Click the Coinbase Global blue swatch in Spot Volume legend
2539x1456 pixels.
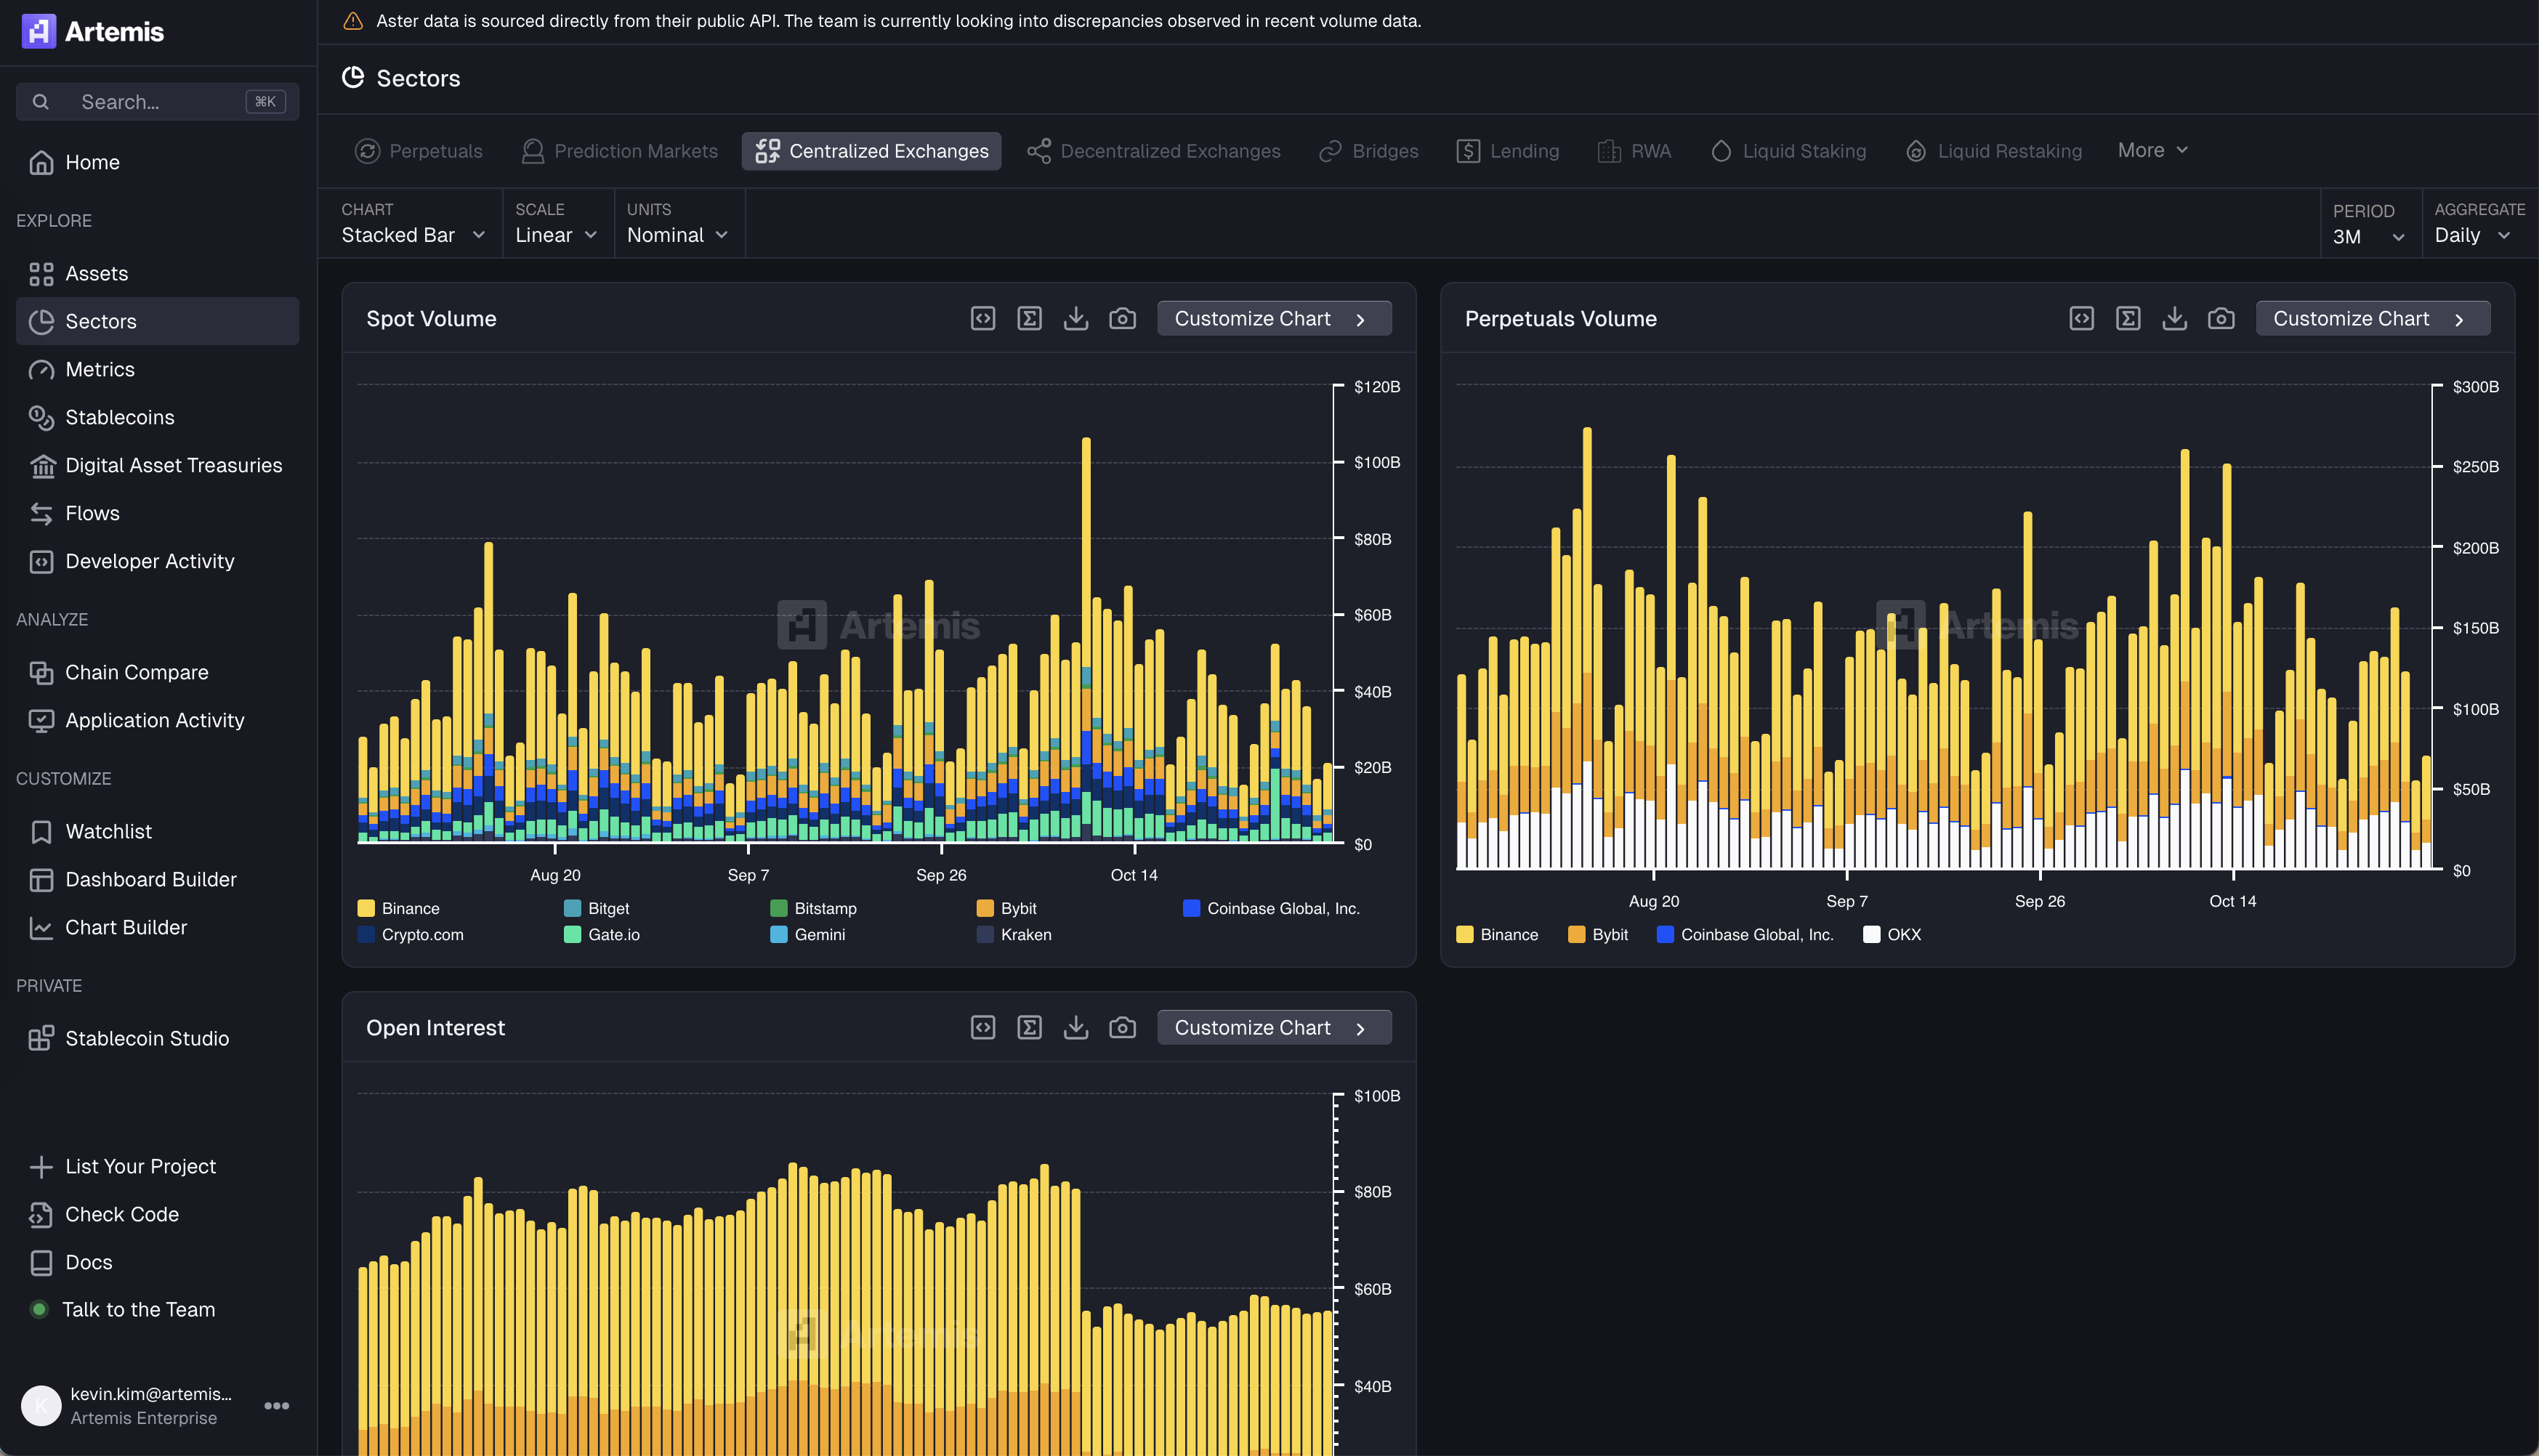(x=1191, y=908)
